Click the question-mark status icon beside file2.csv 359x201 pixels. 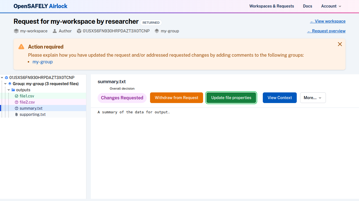point(16,102)
